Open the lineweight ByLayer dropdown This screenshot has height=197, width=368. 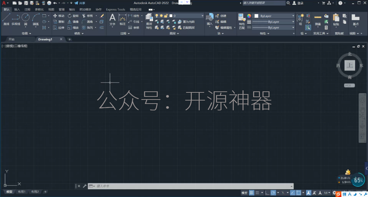273,22
